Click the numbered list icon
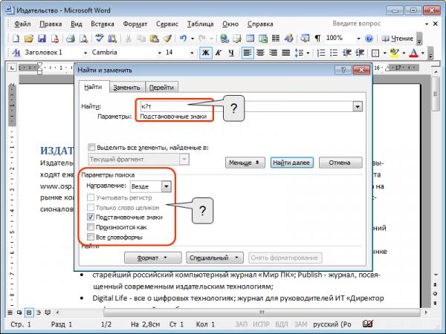This screenshot has width=446, height=334. pos(320,53)
